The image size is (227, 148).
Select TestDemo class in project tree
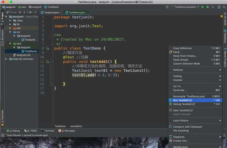[29, 51]
